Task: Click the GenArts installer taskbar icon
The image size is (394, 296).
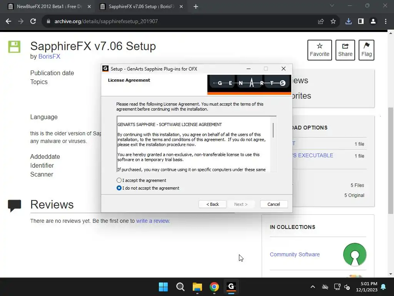Action: coord(231,287)
